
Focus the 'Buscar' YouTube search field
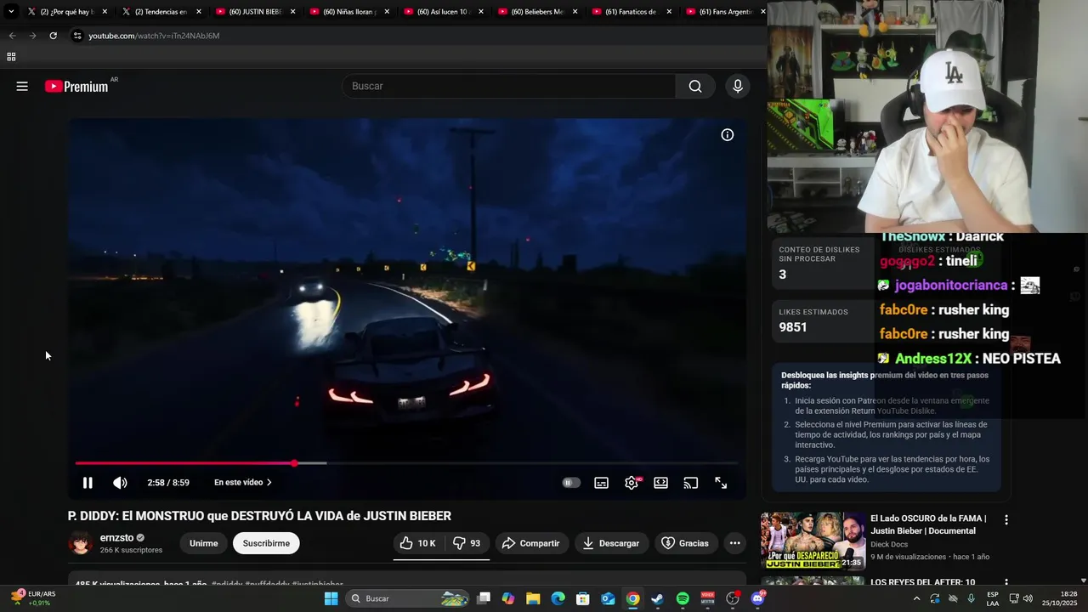coord(509,86)
